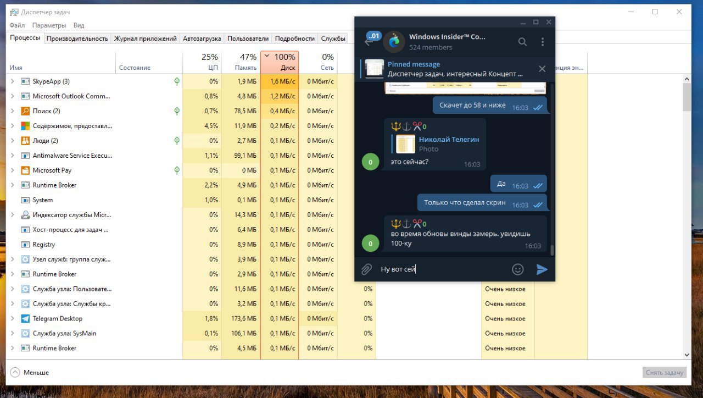
Task: Click the suspended leaf icon on SkypeApp row
Action: click(x=177, y=81)
